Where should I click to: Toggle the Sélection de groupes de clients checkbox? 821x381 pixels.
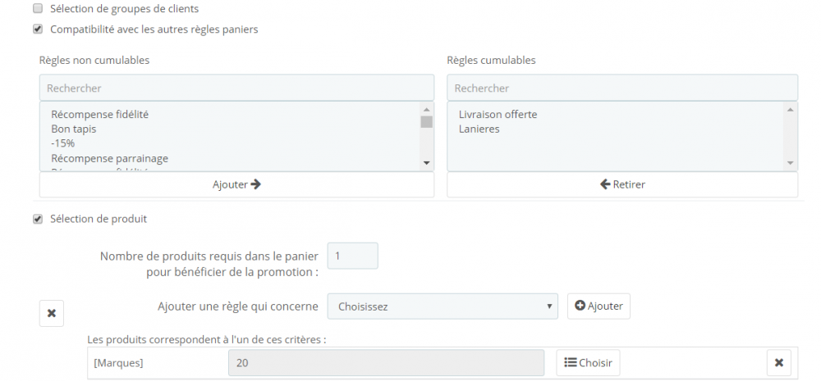pyautogui.click(x=38, y=9)
